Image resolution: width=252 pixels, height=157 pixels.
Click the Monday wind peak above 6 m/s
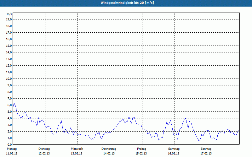[x=14, y=103]
